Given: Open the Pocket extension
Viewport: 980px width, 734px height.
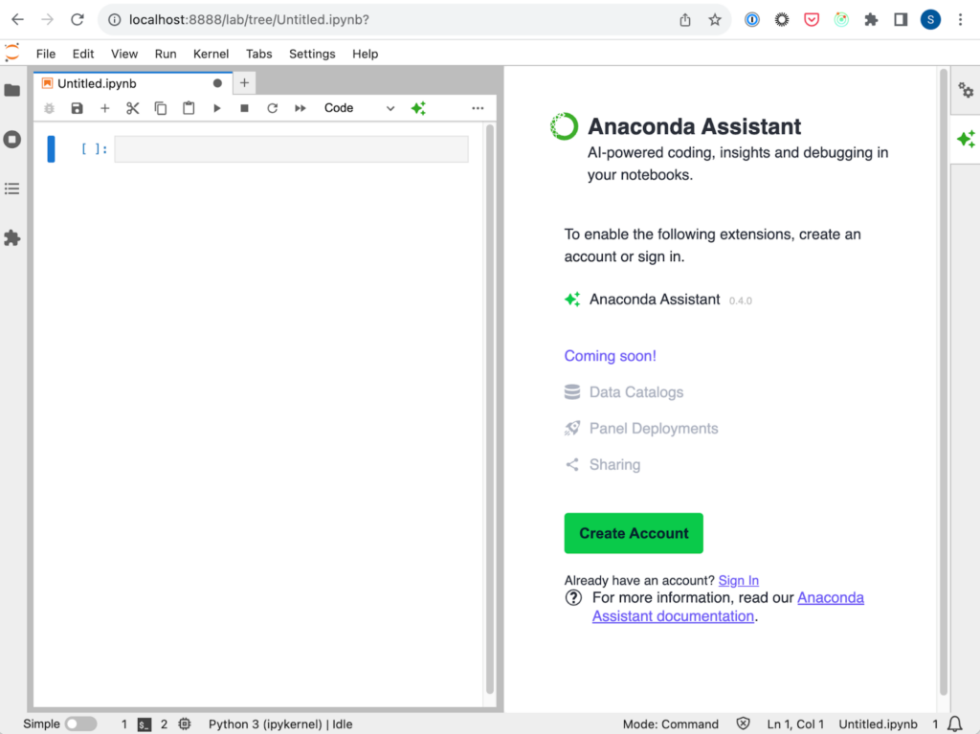Looking at the screenshot, I should tap(812, 20).
